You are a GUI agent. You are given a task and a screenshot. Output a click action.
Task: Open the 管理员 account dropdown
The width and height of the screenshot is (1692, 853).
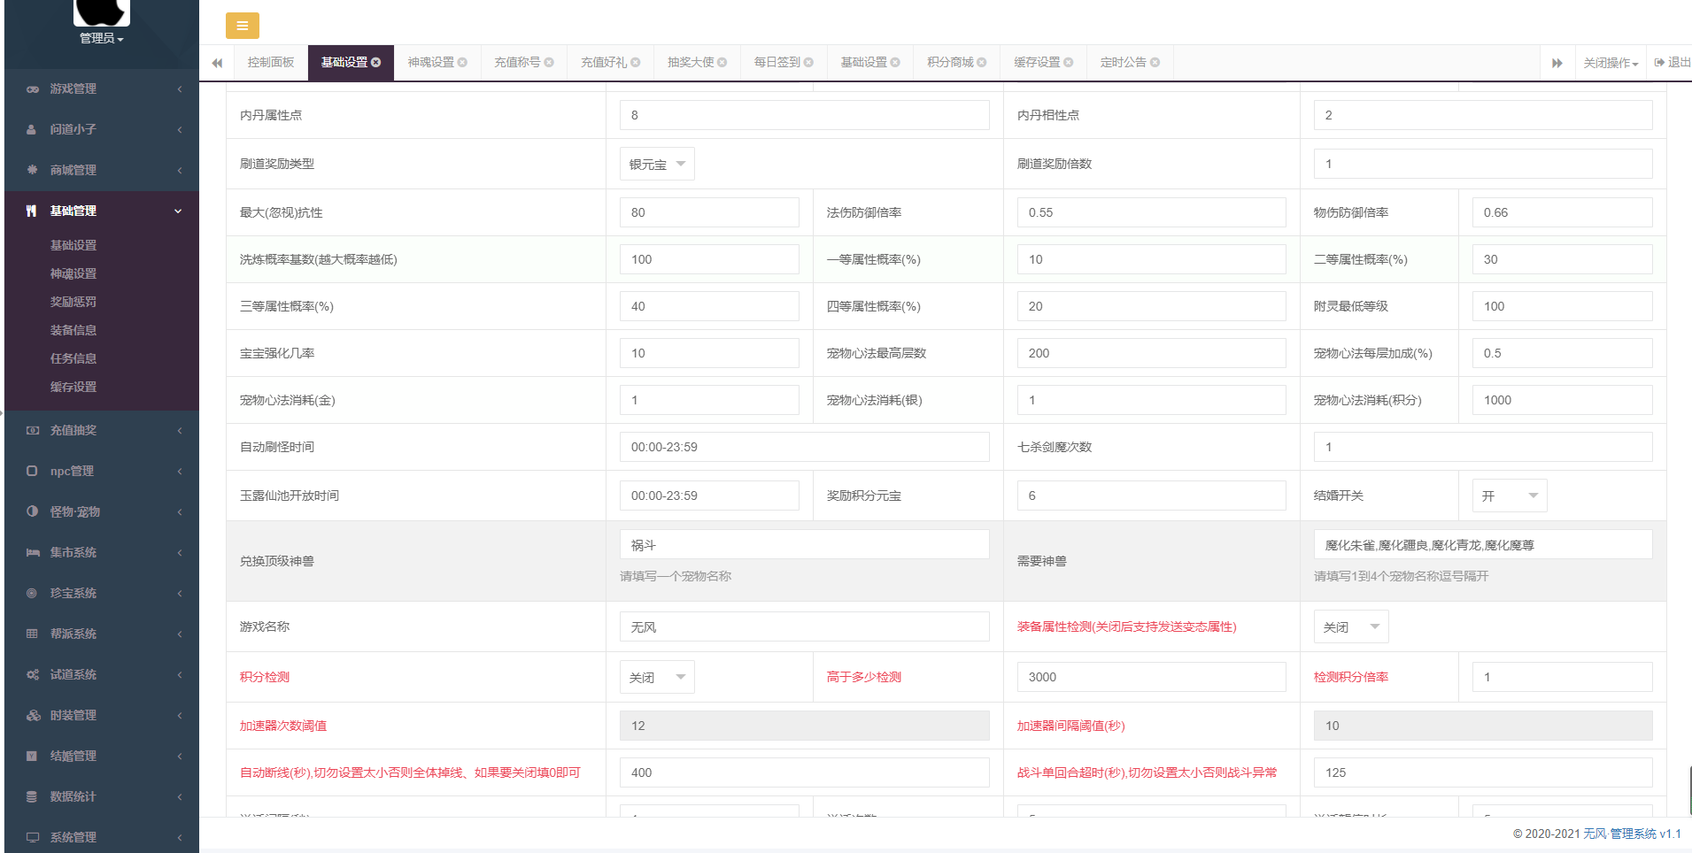click(x=102, y=38)
